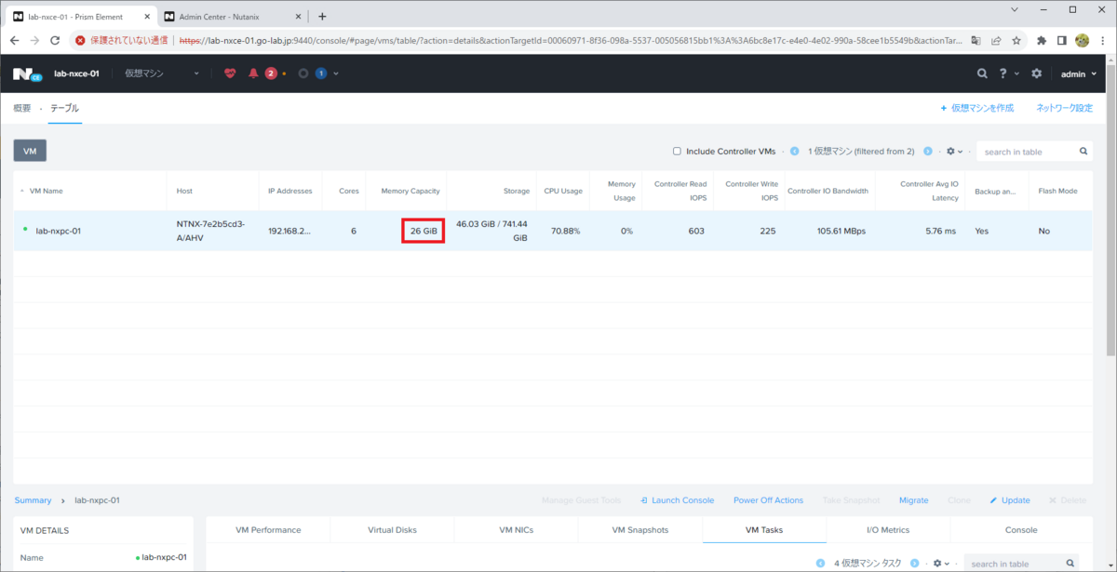Open VM table settings gear dropdown
The height and width of the screenshot is (572, 1117).
(x=953, y=151)
